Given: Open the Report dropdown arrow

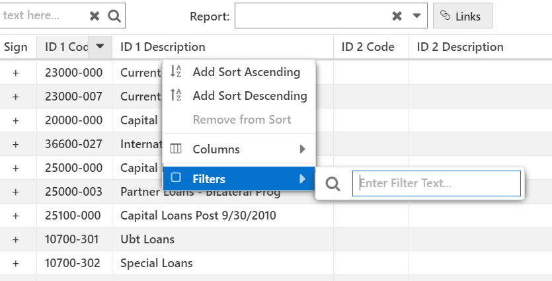Looking at the screenshot, I should click(416, 16).
